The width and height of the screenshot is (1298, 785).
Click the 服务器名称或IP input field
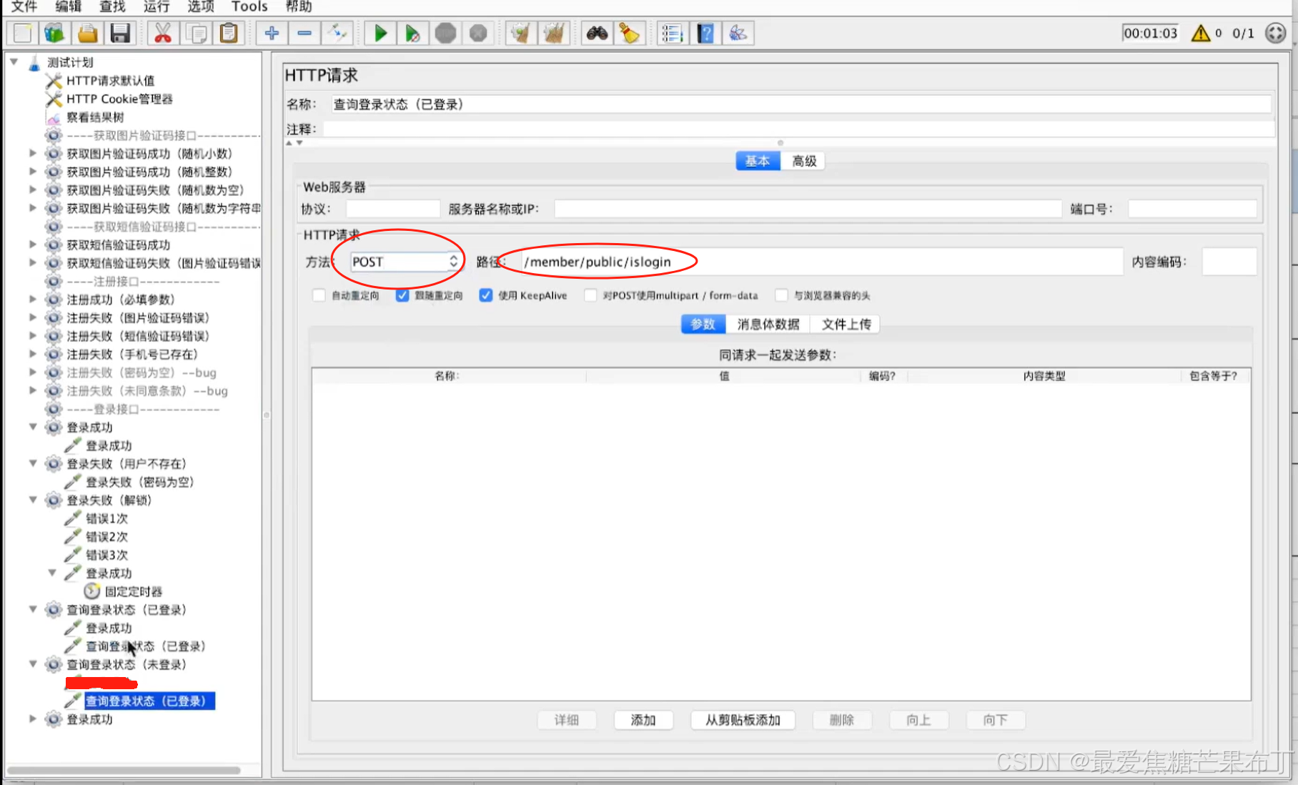808,209
